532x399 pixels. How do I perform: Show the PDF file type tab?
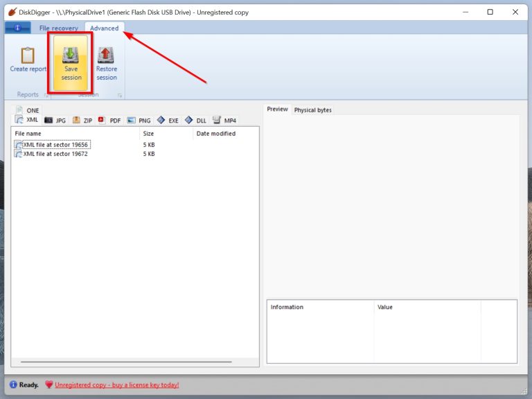point(109,121)
